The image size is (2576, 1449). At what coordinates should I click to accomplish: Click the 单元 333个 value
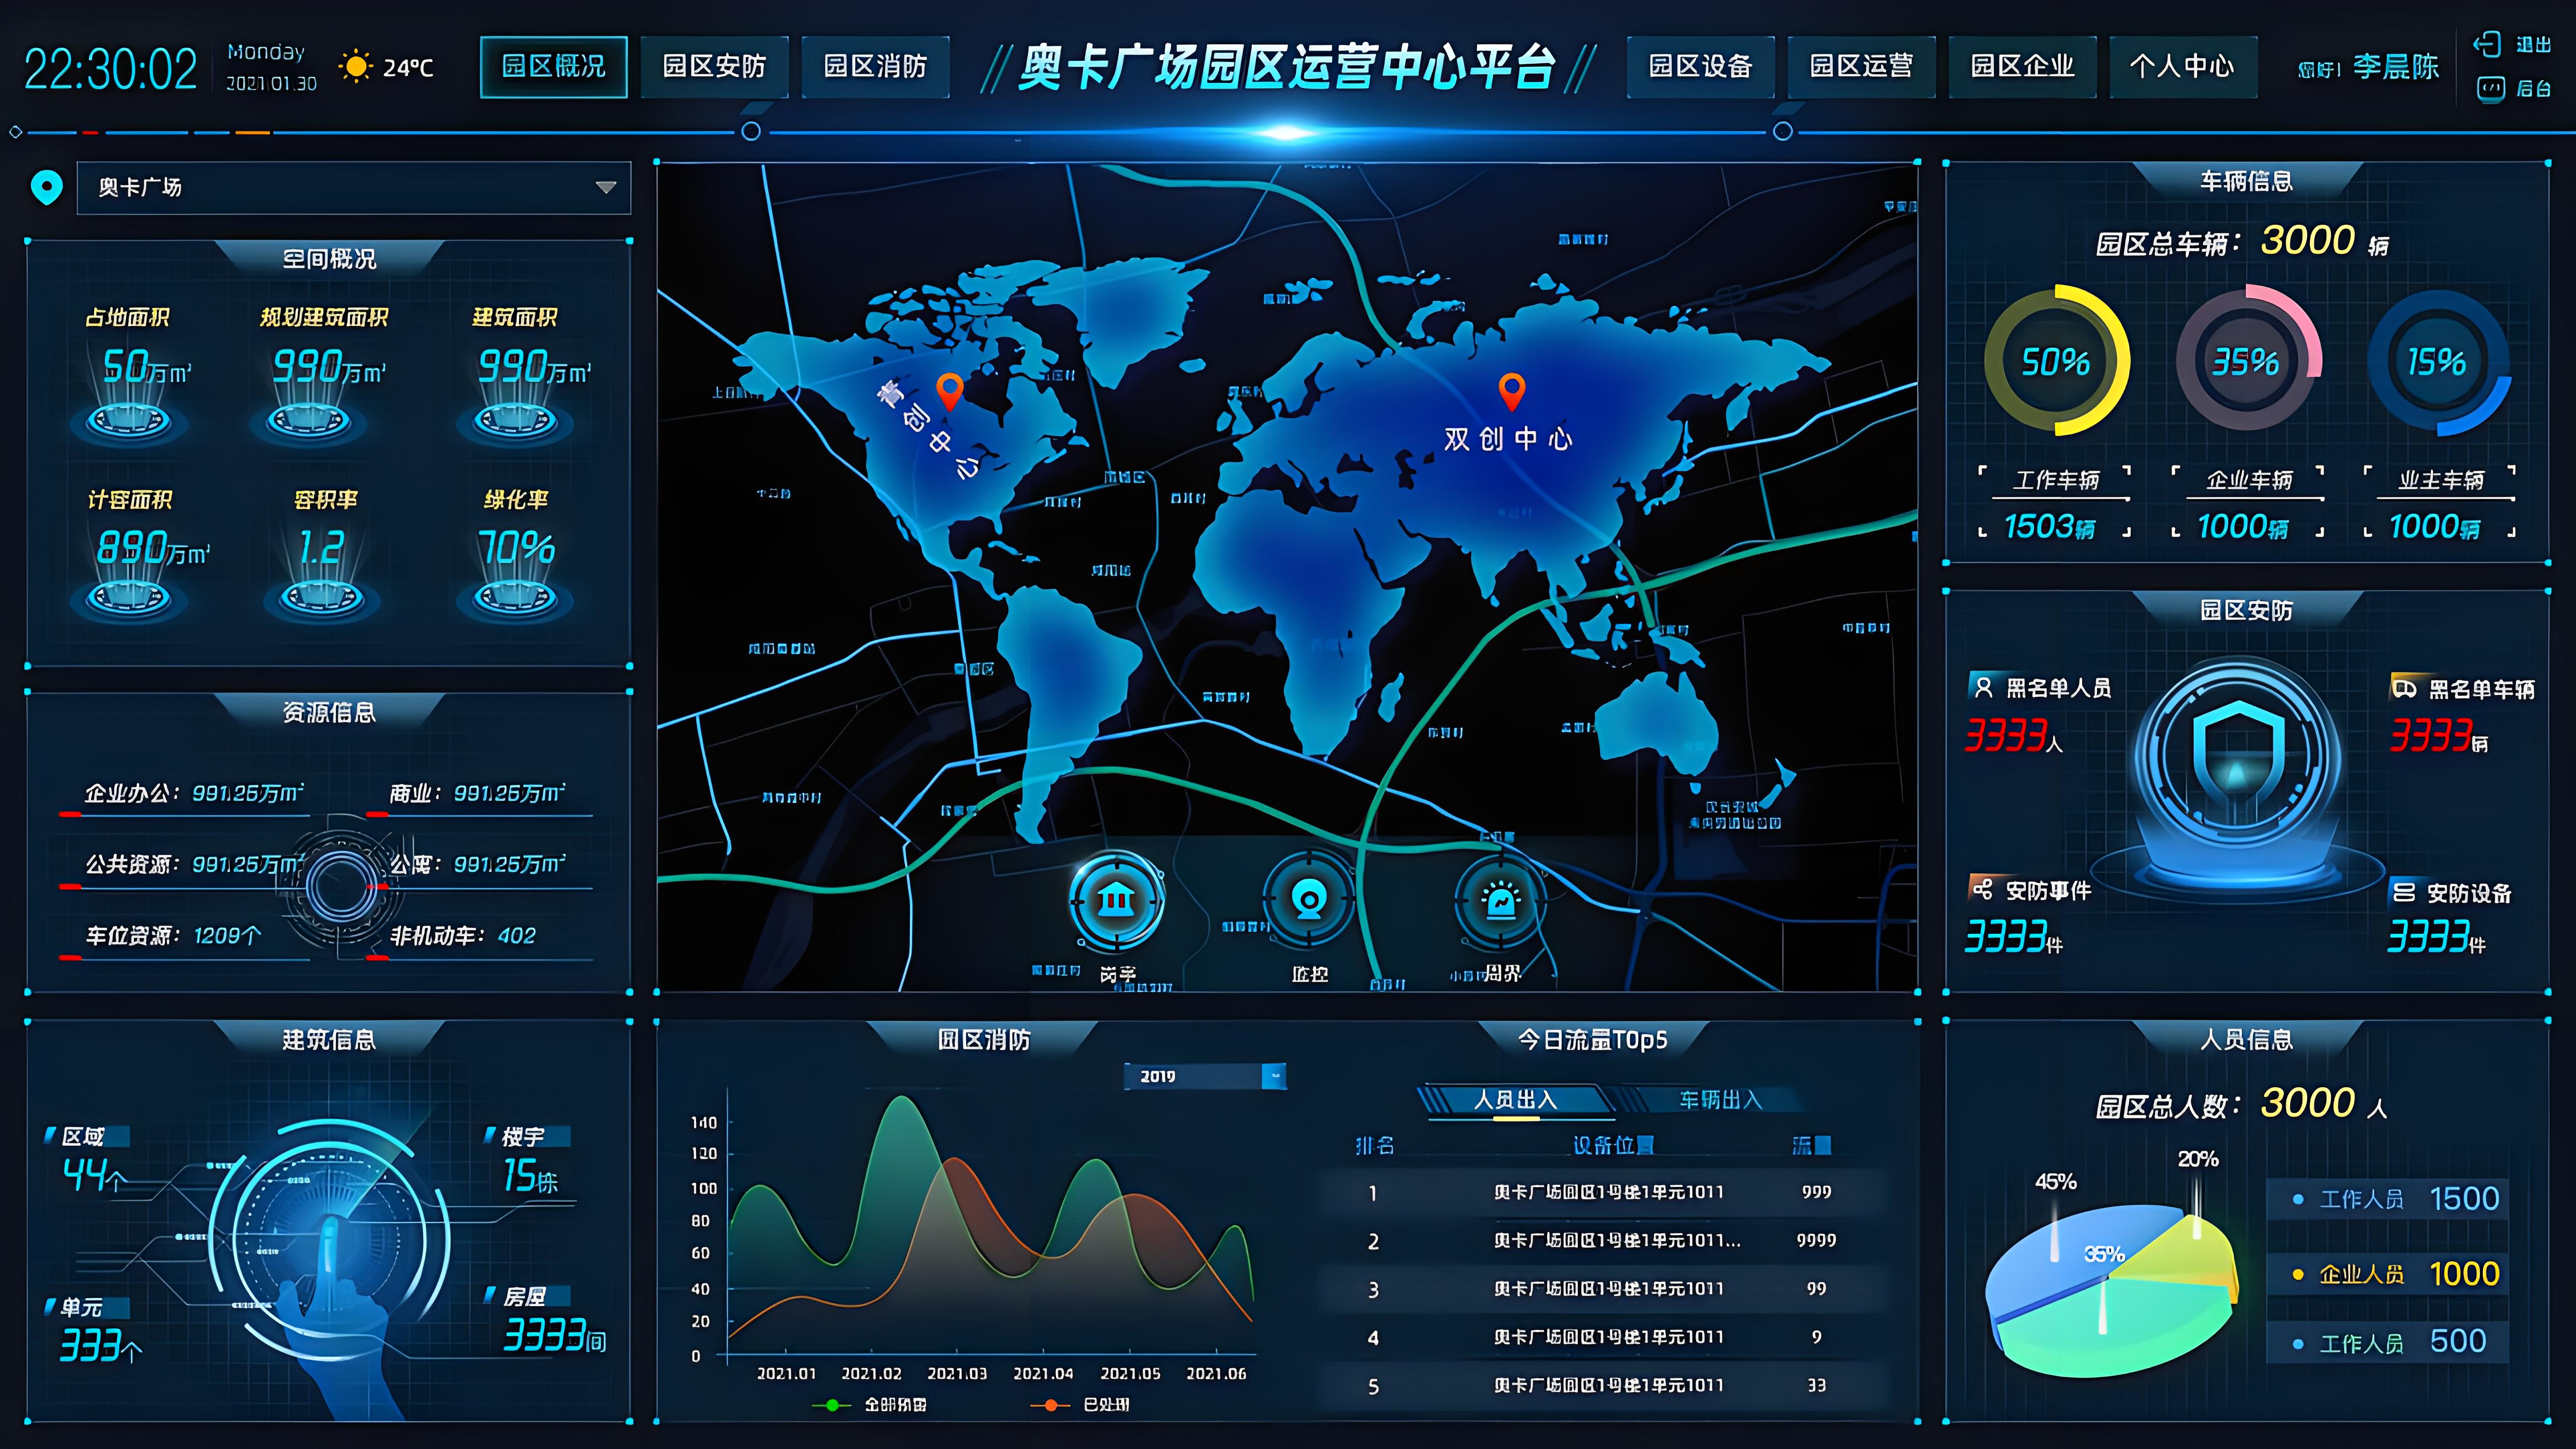(100, 1347)
